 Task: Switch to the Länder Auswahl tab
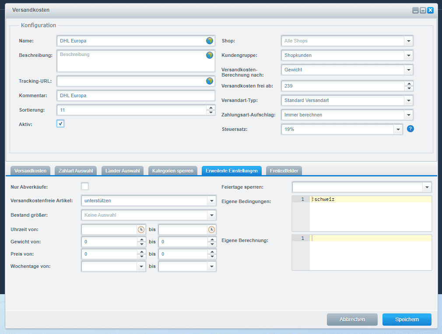123,171
